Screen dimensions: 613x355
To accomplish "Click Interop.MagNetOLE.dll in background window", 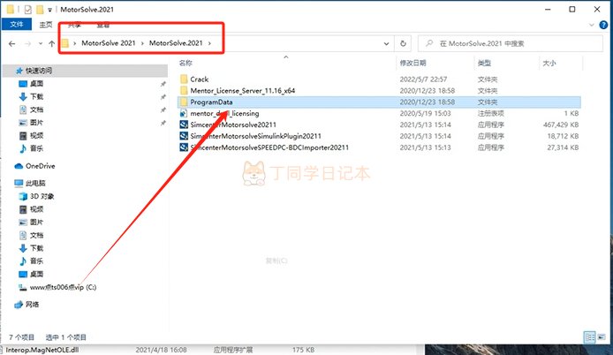I will pos(42,350).
